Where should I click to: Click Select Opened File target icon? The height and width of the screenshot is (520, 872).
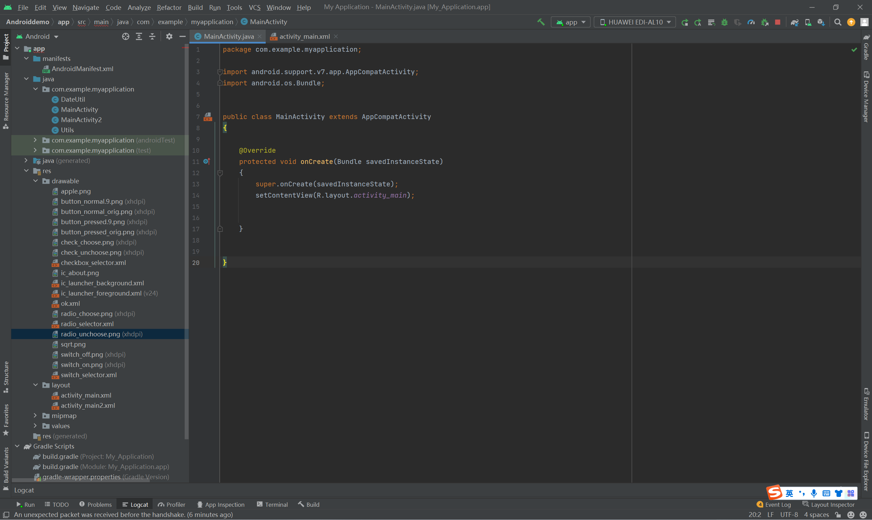125,36
